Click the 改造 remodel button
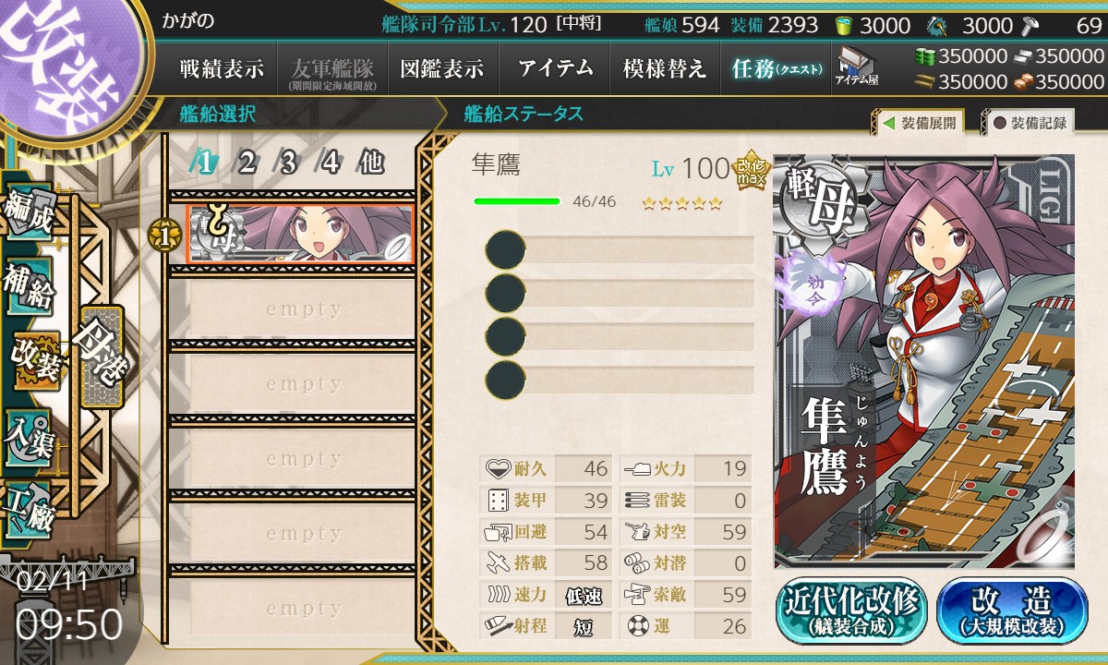This screenshot has width=1108, height=665. click(x=1012, y=611)
